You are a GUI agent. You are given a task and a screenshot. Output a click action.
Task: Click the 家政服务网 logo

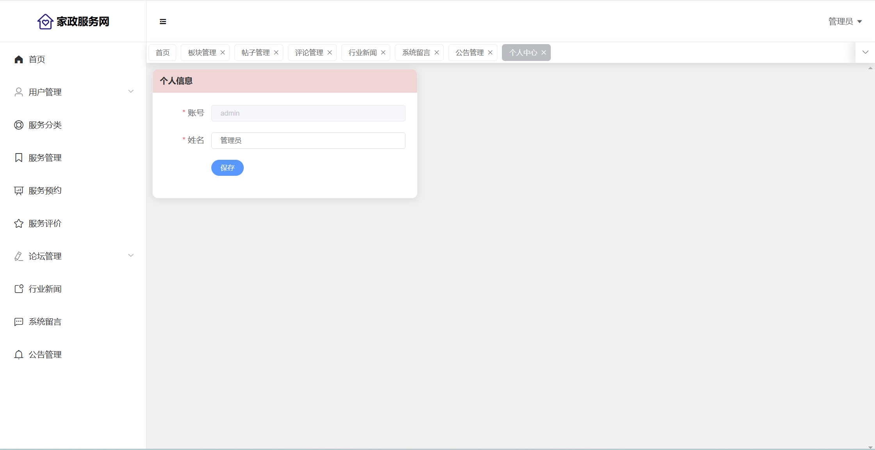pos(73,21)
